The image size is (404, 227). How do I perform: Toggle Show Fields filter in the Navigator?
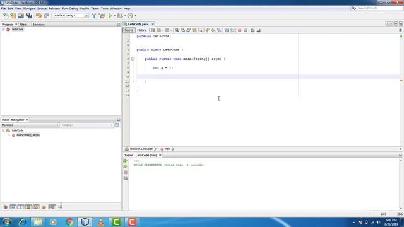tap(13, 207)
